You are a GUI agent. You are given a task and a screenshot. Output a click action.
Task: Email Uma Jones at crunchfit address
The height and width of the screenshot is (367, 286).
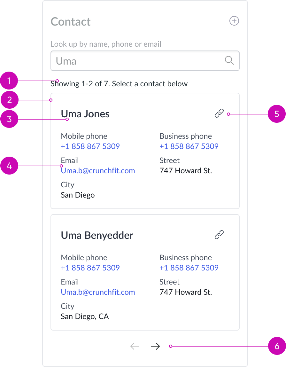pyautogui.click(x=98, y=171)
